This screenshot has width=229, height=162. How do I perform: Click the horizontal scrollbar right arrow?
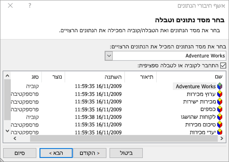click(x=222, y=138)
